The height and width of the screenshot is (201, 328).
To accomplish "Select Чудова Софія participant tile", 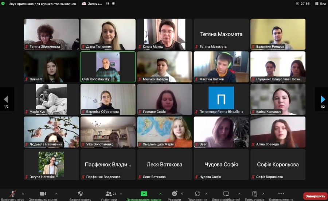I will [221, 165].
